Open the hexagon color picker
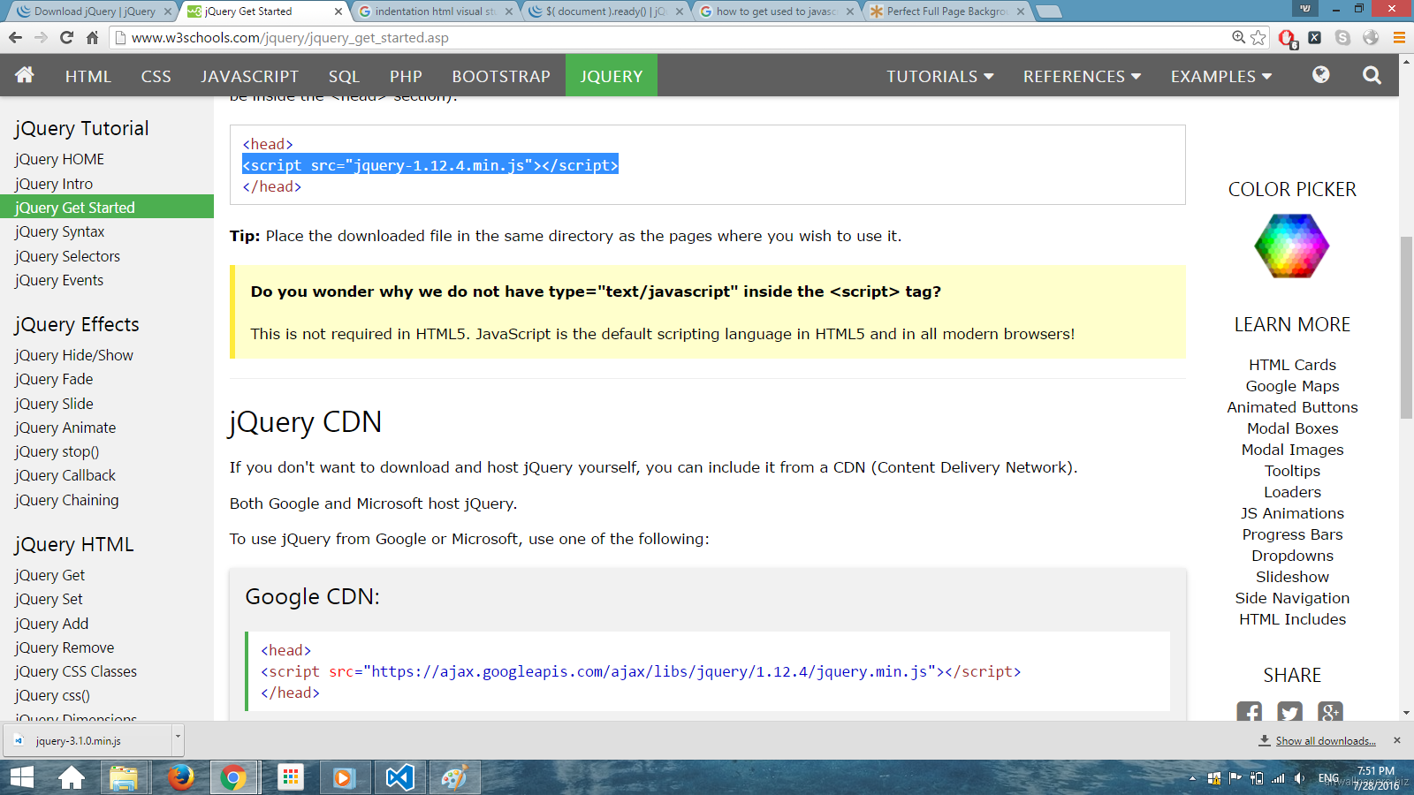Screen dimensions: 1414x795 1291,246
